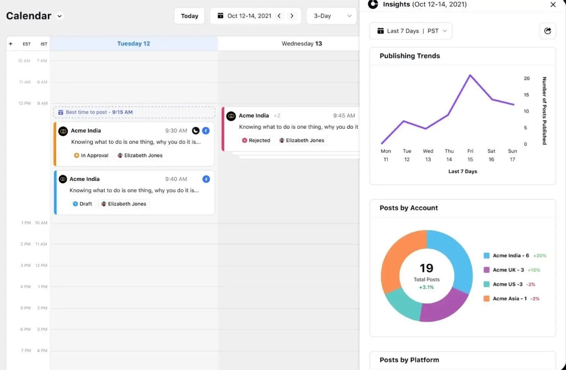The width and height of the screenshot is (566, 370).
Task: Click the Facebook icon on the 9:30 AM post
Action: 206,131
